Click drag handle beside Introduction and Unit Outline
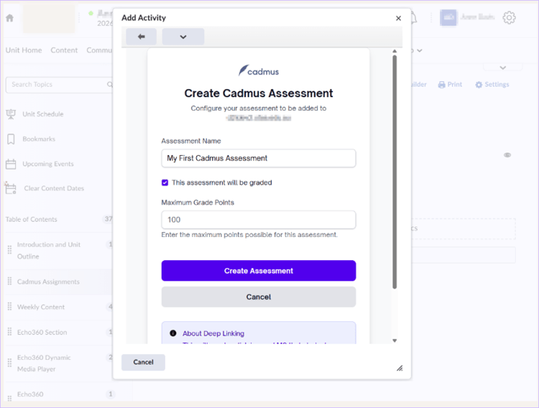 [x=10, y=250]
